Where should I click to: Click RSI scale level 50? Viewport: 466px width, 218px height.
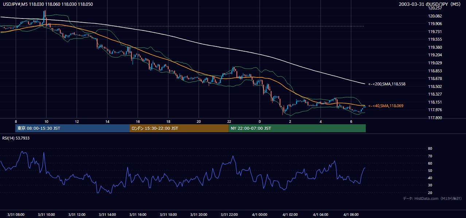(430, 170)
